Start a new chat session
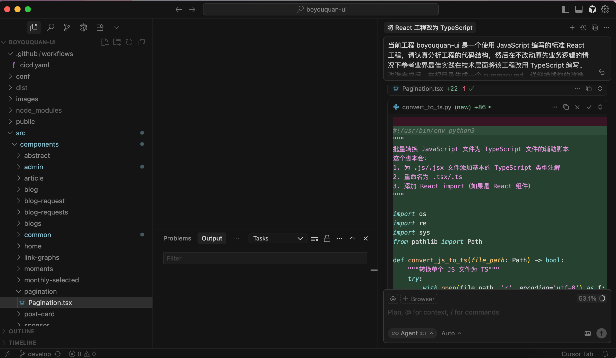616x358 pixels. pos(572,28)
